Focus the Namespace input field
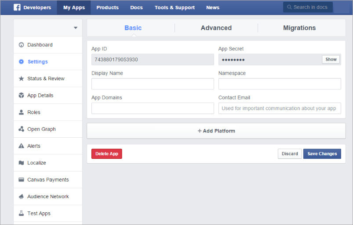Screen dimensions: 353x225 pyautogui.click(x=280, y=84)
